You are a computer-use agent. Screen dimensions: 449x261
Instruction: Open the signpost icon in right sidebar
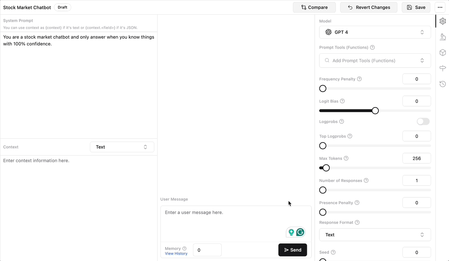pos(443,68)
